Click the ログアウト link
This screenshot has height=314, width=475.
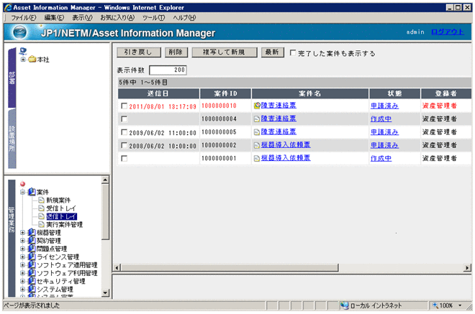point(447,32)
